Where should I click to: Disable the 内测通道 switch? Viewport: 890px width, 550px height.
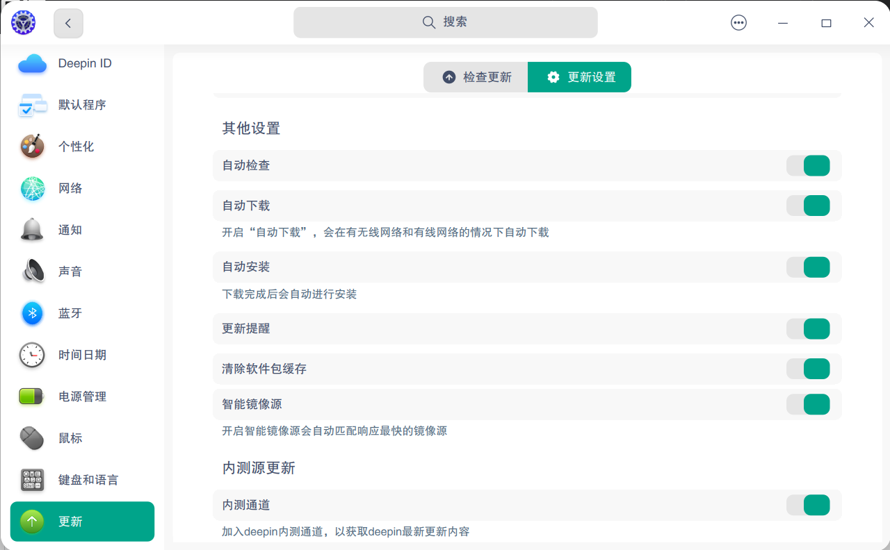coord(808,505)
